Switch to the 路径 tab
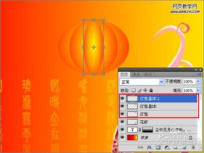 point(148,75)
